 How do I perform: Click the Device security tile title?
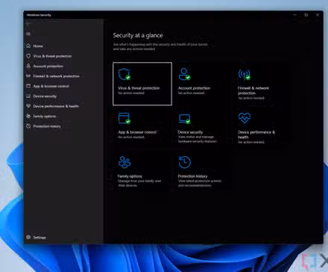[x=190, y=132]
